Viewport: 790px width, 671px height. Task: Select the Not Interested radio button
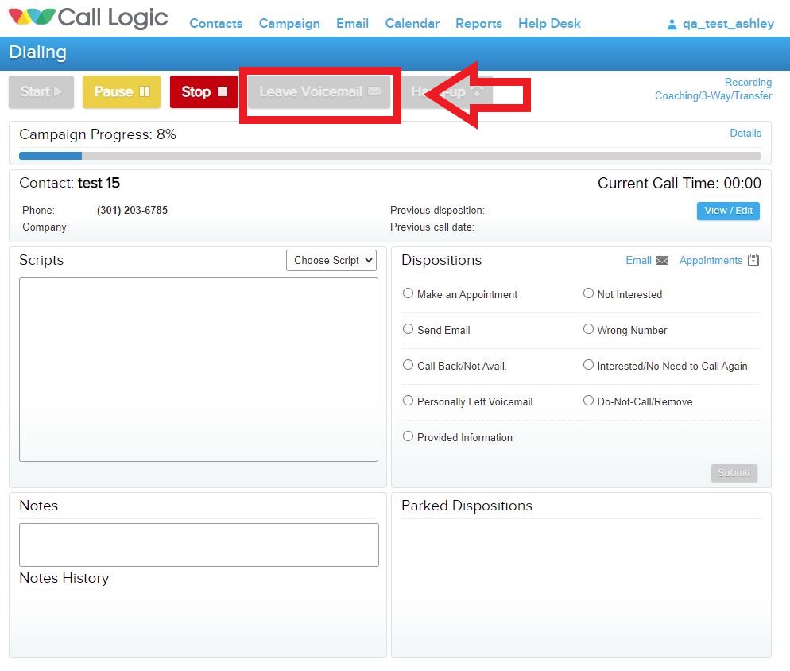[x=589, y=293]
